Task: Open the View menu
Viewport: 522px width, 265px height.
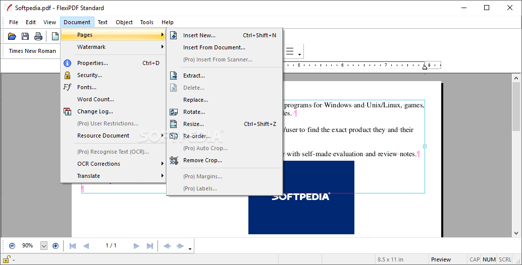Action: click(x=49, y=22)
